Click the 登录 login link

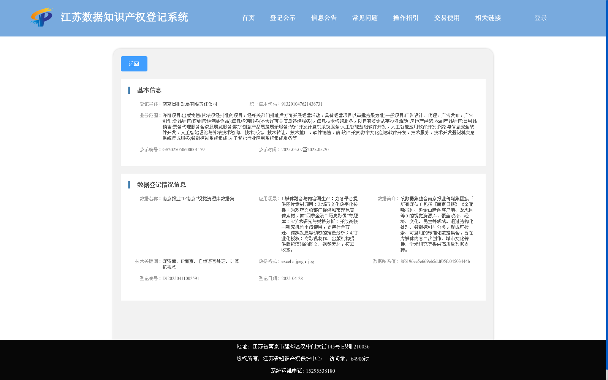[541, 18]
